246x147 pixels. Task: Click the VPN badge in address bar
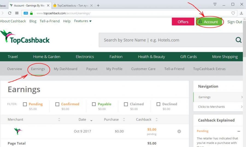[26, 13]
